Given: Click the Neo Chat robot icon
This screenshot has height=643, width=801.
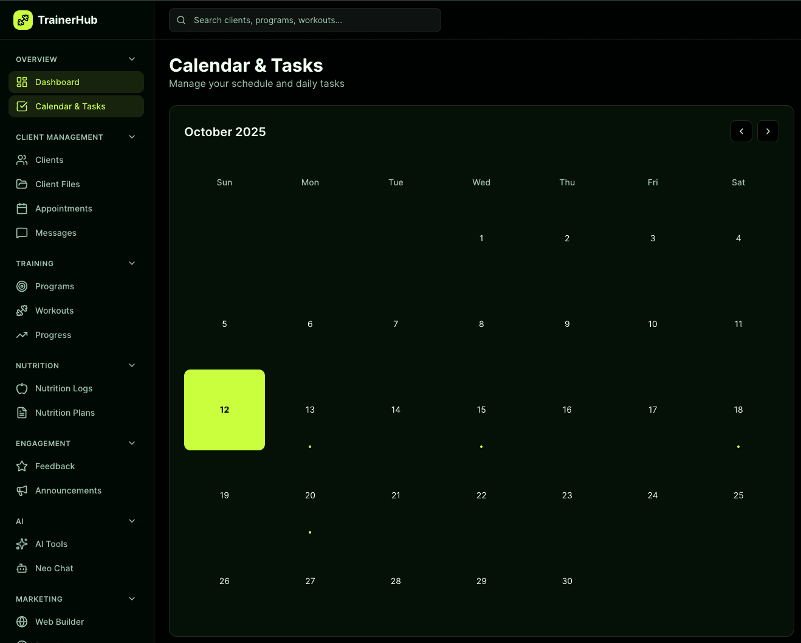Looking at the screenshot, I should tap(22, 568).
